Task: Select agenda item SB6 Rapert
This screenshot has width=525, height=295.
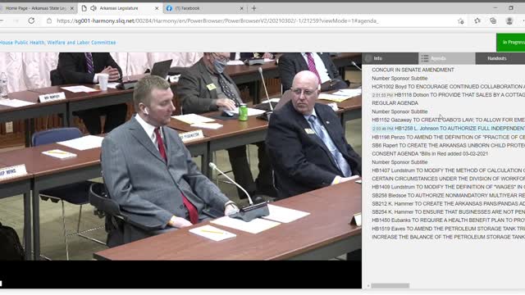Action: click(x=449, y=146)
